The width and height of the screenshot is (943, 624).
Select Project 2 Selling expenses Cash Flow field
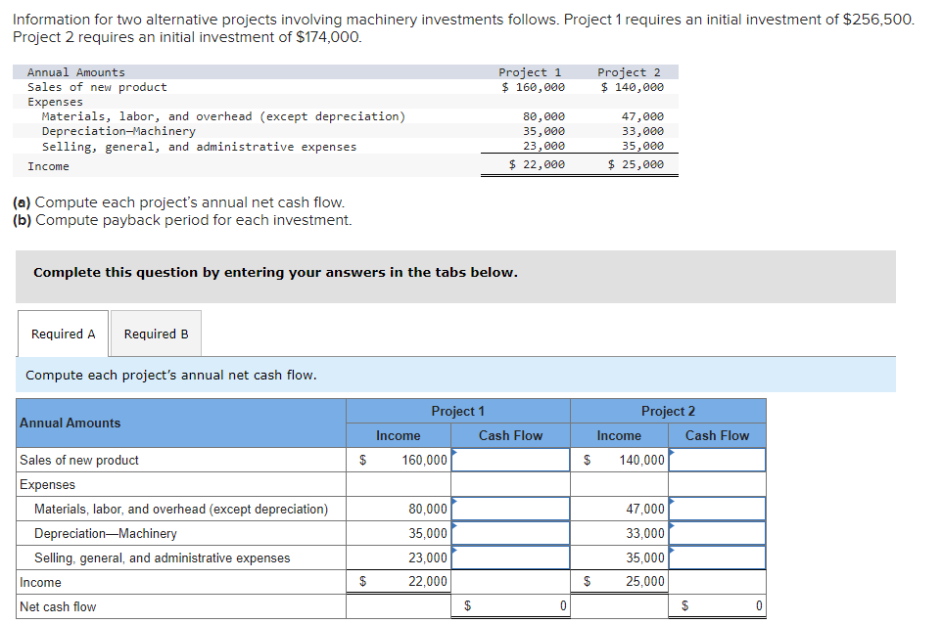click(716, 557)
